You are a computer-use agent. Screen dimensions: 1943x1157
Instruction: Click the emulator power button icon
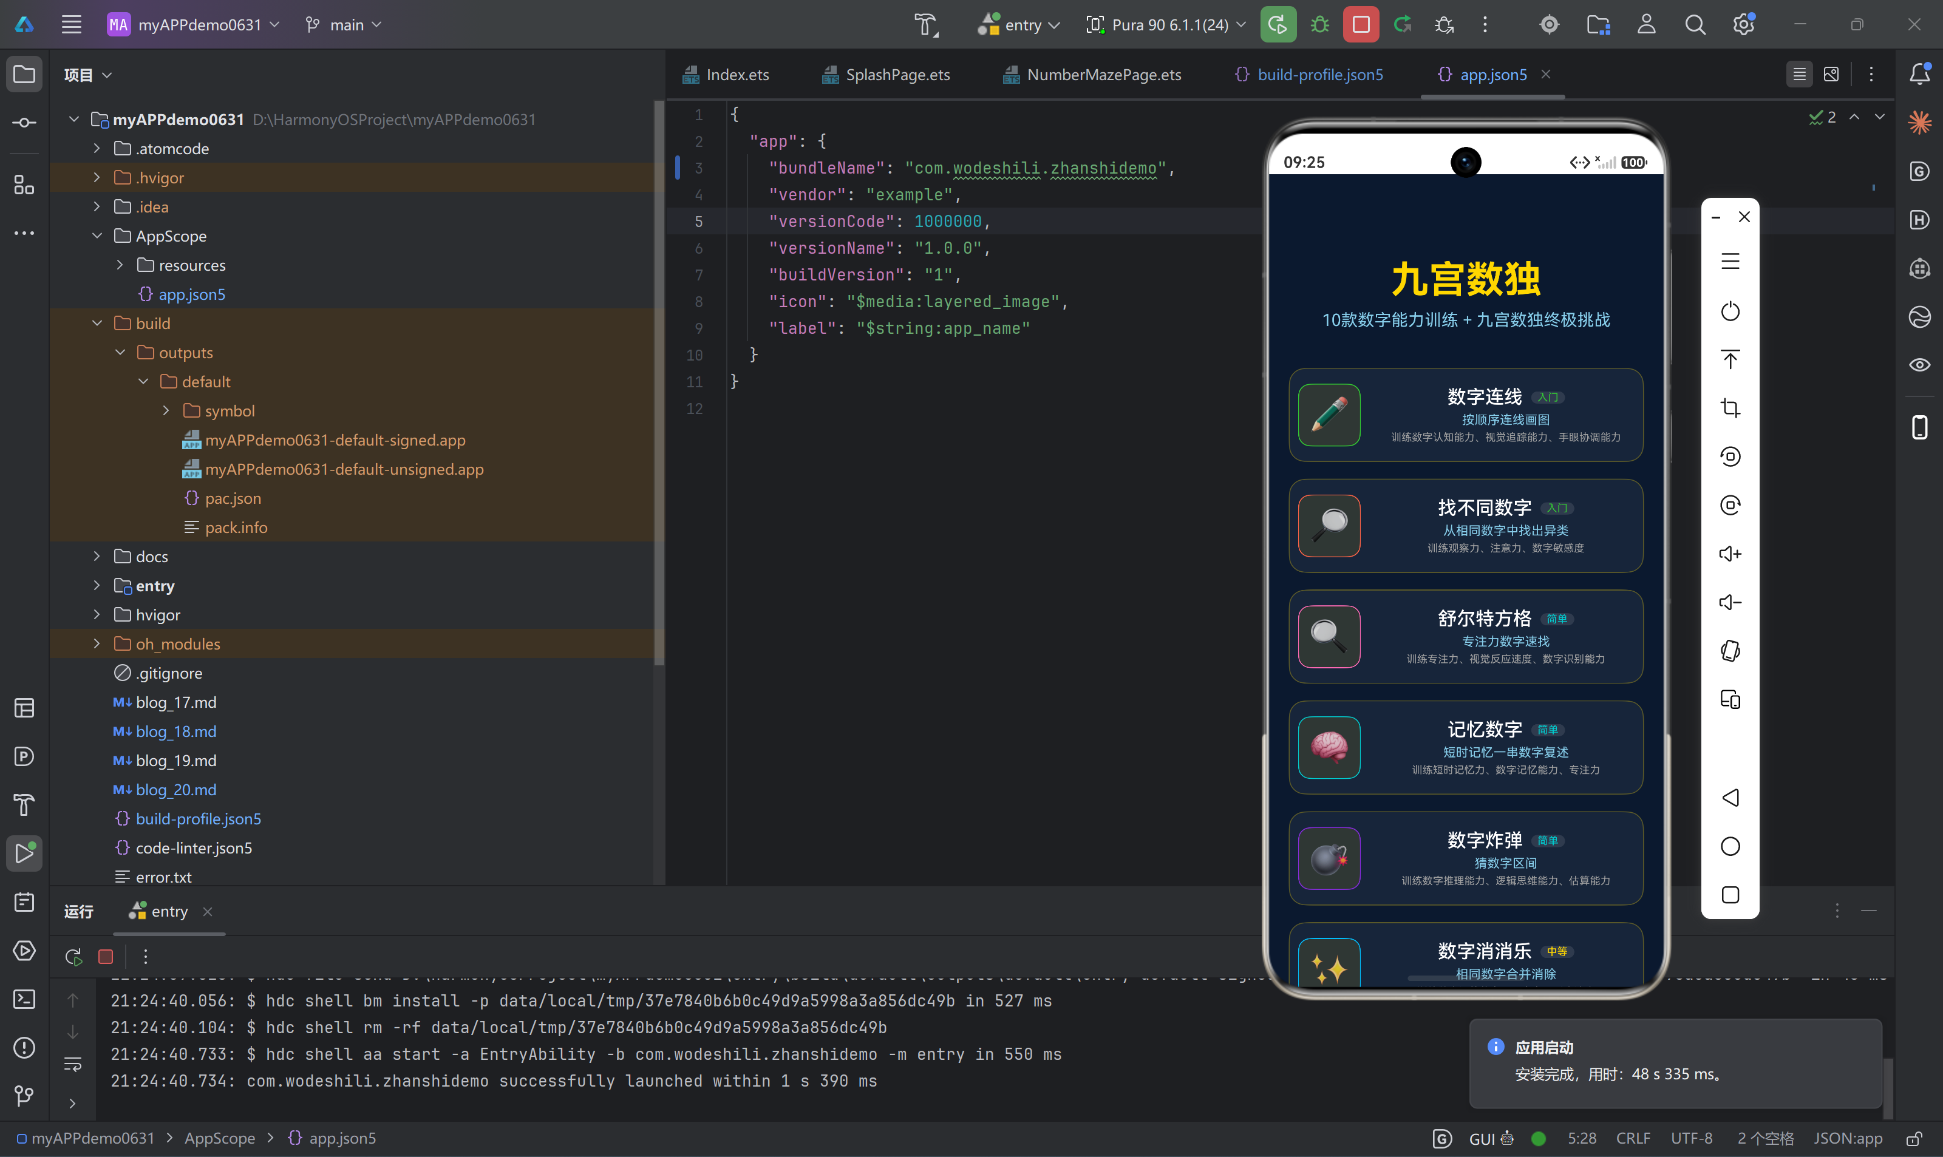click(x=1729, y=311)
